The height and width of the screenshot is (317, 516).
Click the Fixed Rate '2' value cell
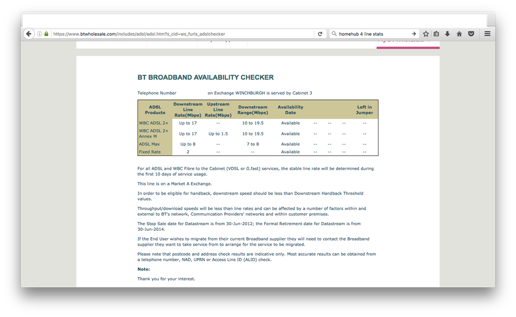(x=188, y=152)
